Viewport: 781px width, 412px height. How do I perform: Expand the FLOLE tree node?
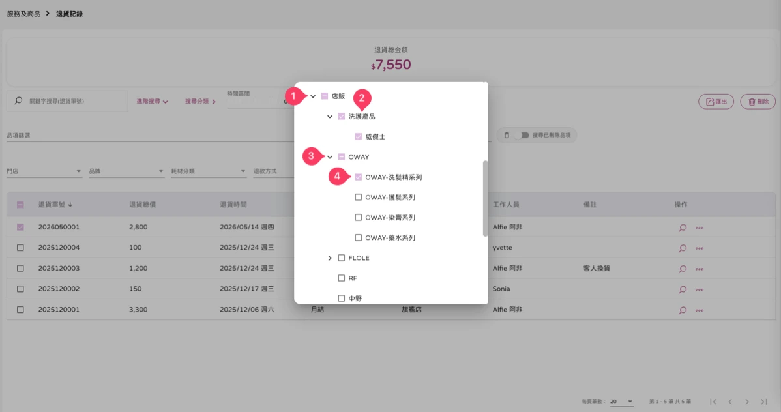[330, 258]
